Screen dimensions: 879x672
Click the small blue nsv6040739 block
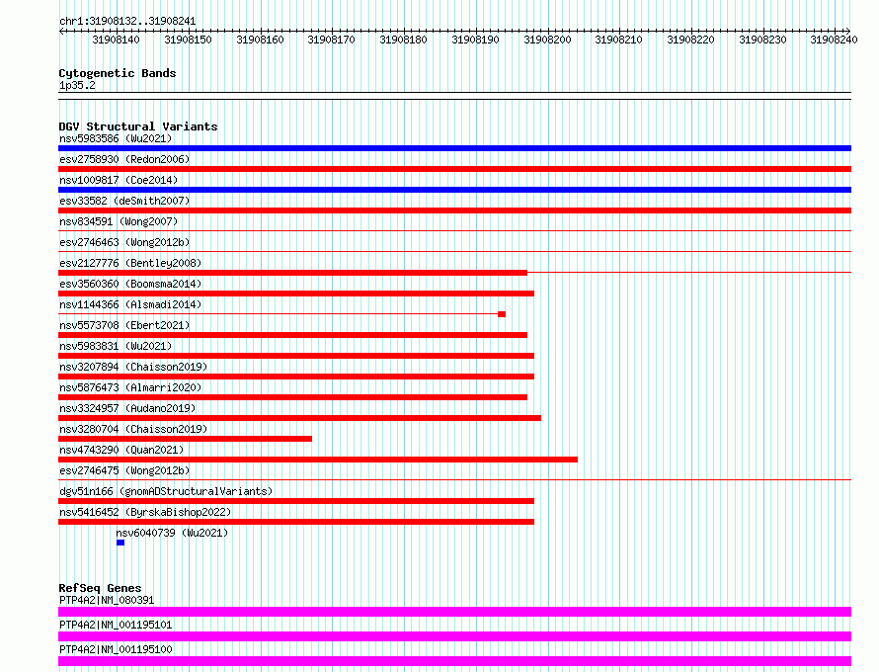120,543
